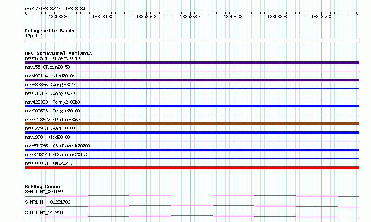The height and width of the screenshot is (222, 371).
Task: Select the Cytogenetic Bands track heading
Action: click(x=50, y=31)
